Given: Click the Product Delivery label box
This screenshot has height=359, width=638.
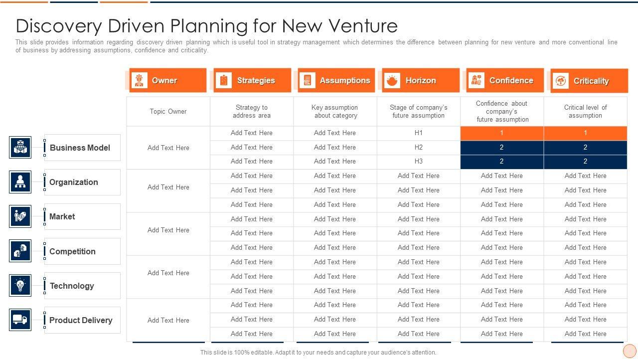Looking at the screenshot, I should click(82, 320).
